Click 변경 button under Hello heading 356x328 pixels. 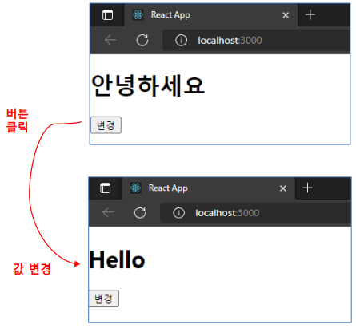point(104,298)
